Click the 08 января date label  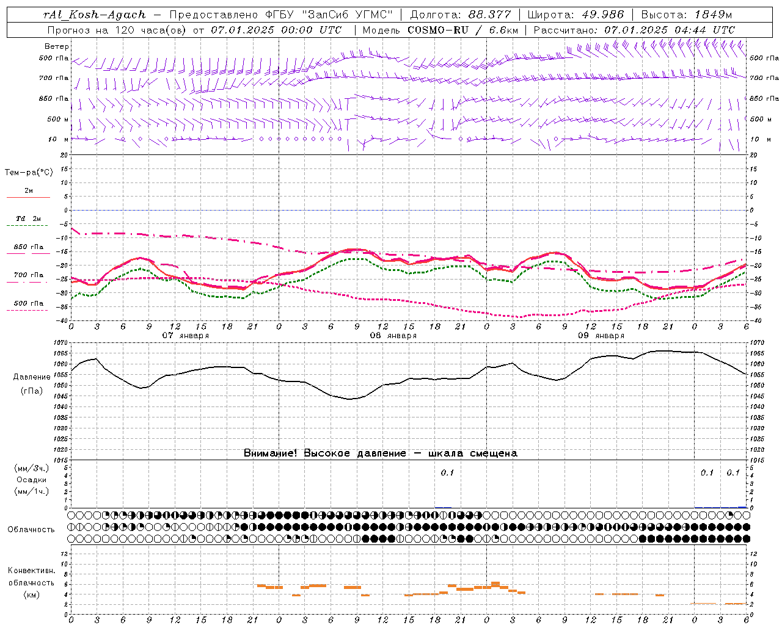click(x=393, y=336)
